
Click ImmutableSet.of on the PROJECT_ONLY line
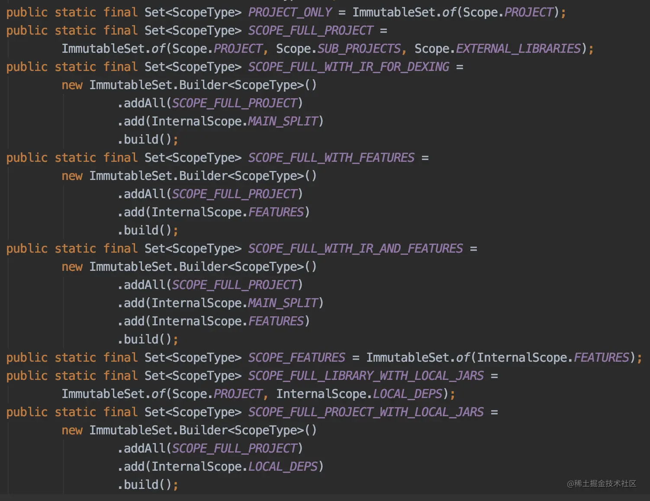click(x=404, y=12)
